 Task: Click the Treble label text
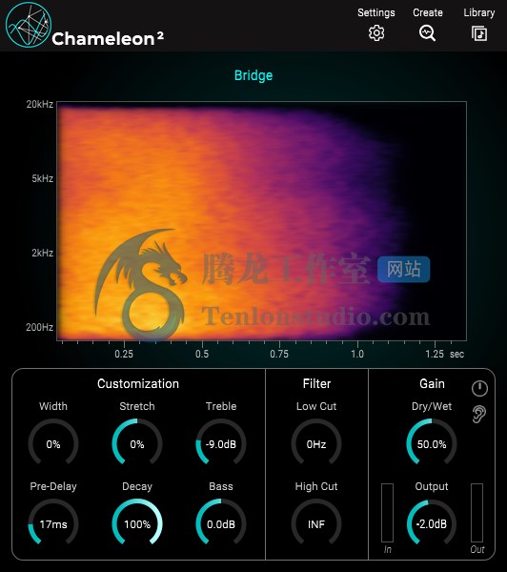(x=221, y=406)
